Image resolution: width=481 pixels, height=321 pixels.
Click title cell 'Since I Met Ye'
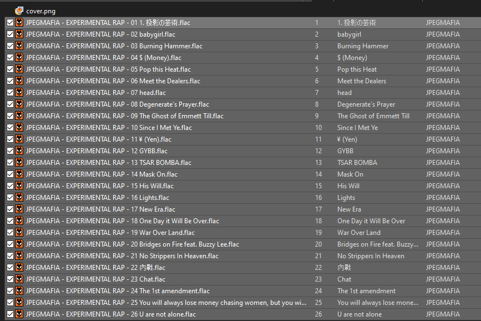(x=358, y=128)
